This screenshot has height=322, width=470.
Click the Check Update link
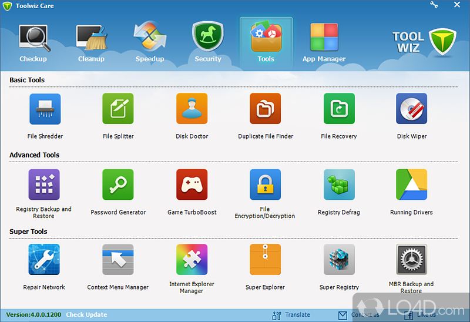[x=86, y=315]
